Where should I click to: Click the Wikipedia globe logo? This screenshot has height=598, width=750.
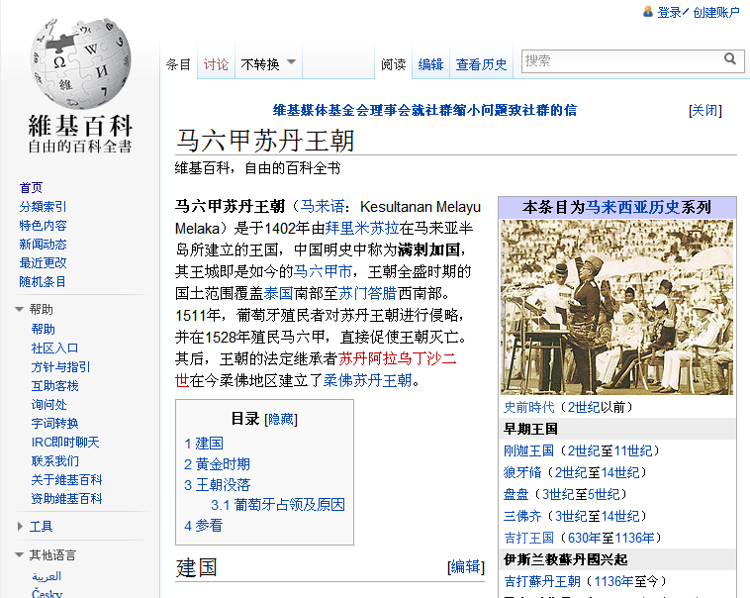click(x=80, y=63)
